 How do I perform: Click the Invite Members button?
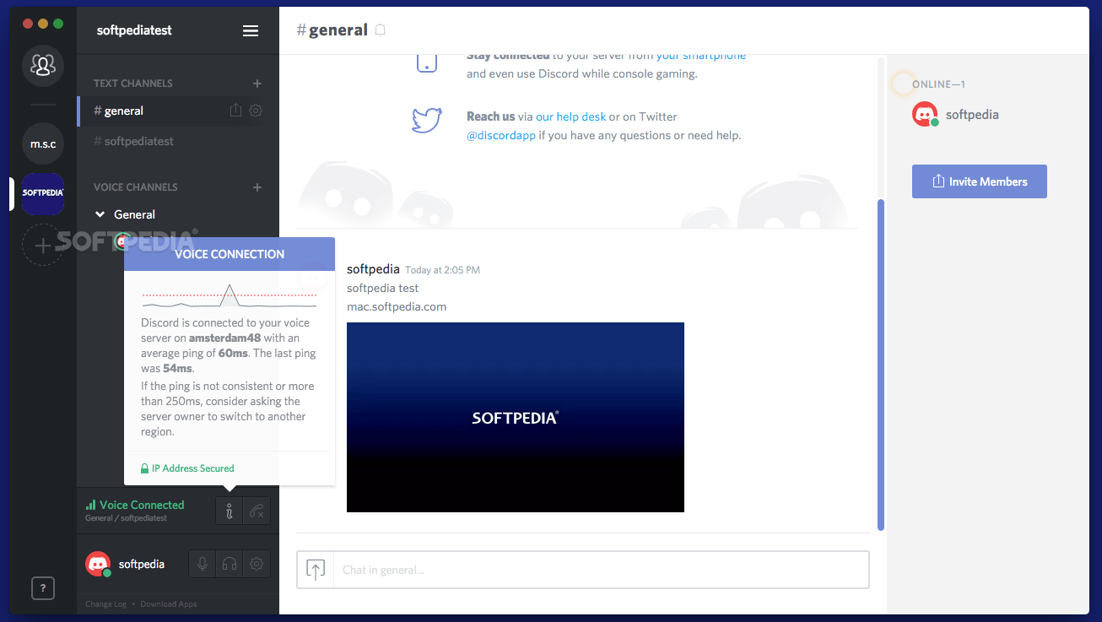point(979,181)
